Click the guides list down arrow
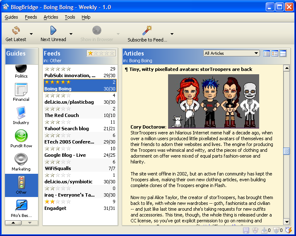The image size is (296, 236). click(x=30, y=223)
